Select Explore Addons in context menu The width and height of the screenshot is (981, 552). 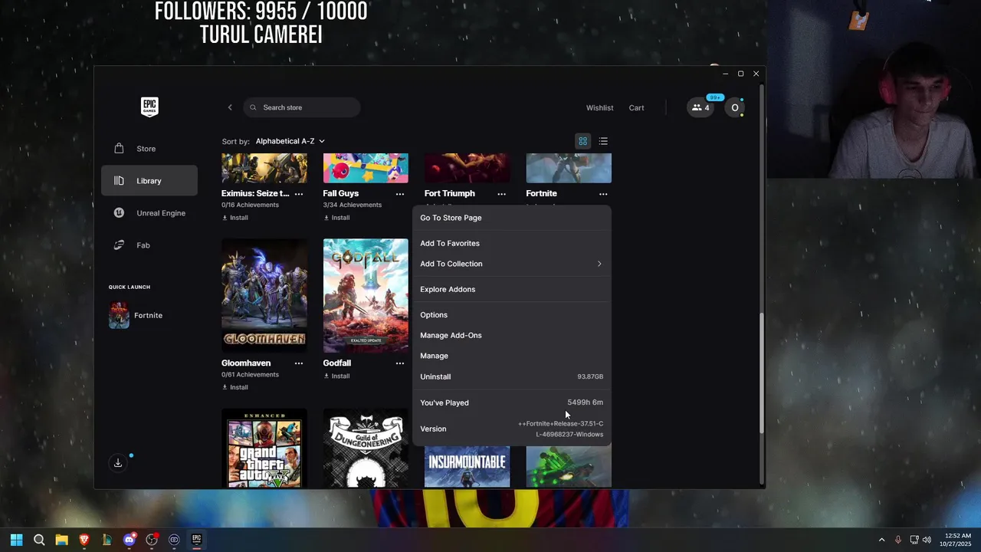click(x=512, y=289)
